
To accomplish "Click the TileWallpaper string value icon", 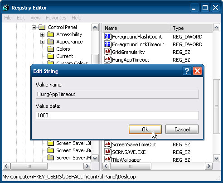I will click(x=108, y=159).
